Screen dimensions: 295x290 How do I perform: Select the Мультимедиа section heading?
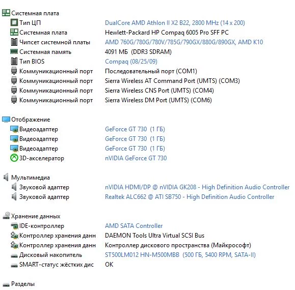[31, 178]
